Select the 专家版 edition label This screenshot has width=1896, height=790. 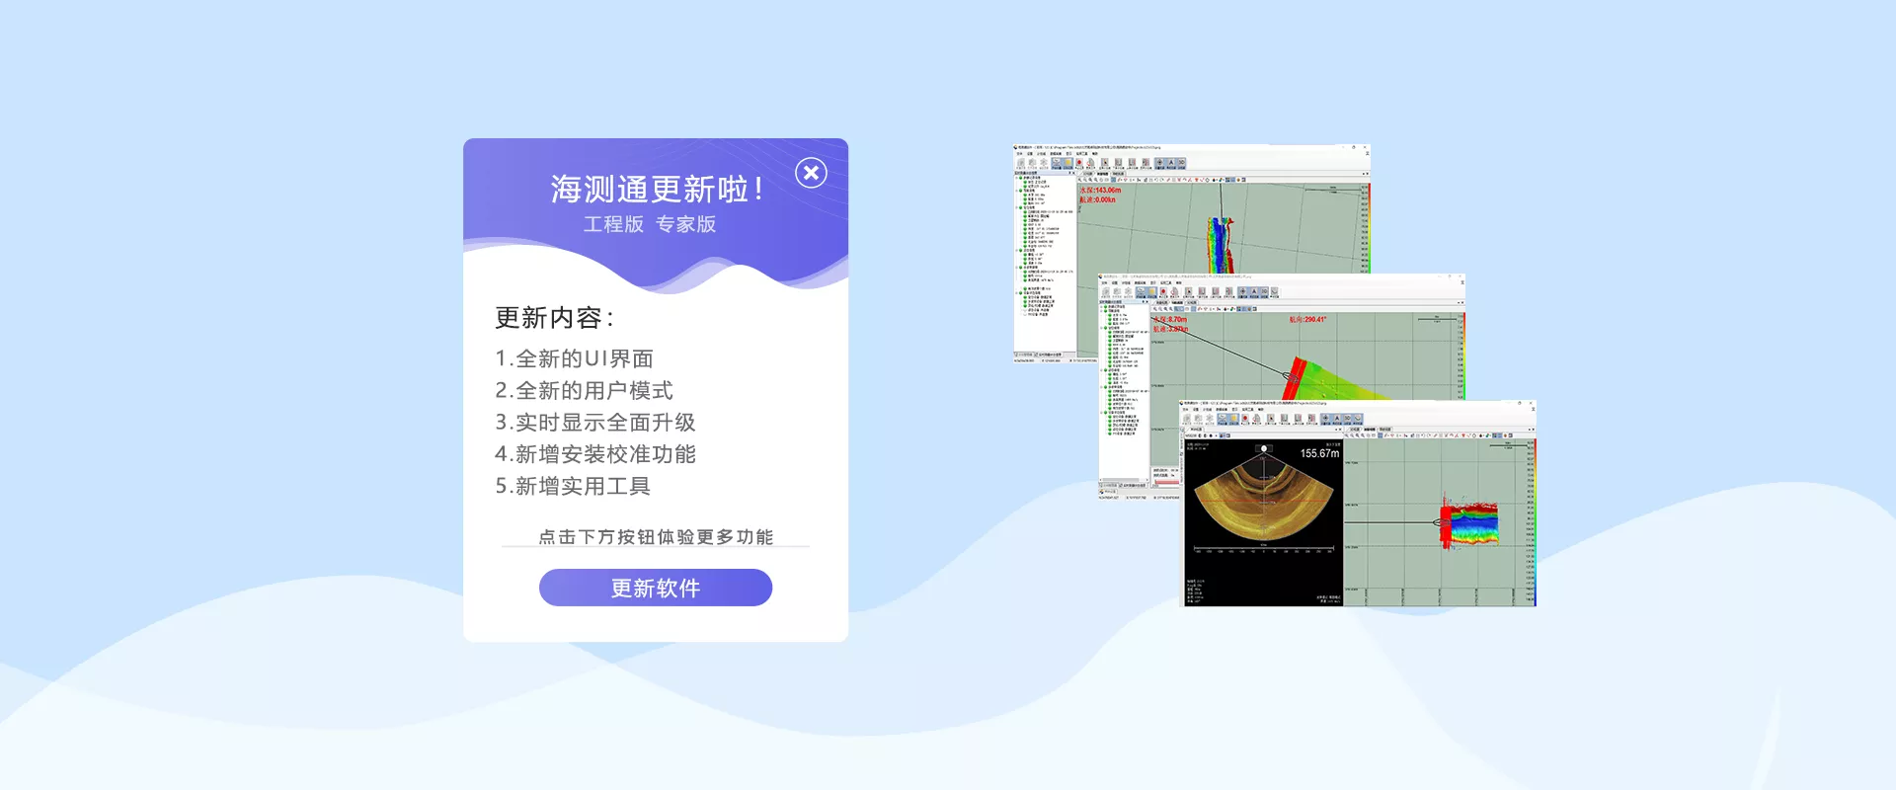click(685, 224)
